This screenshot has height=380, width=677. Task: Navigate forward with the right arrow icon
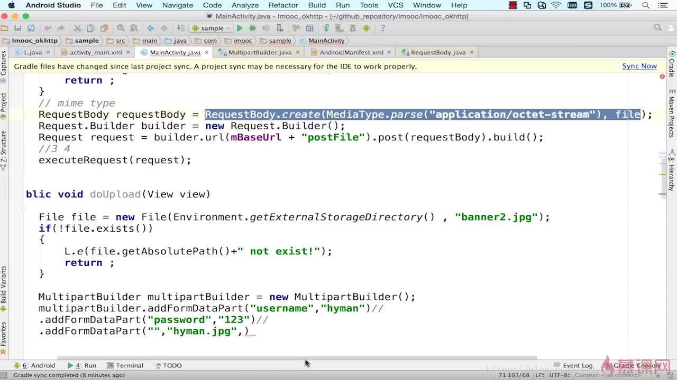click(x=164, y=28)
